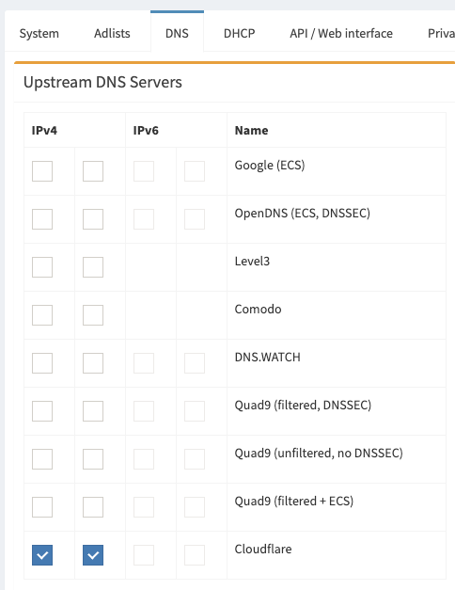Switch to the System tab

coord(39,33)
